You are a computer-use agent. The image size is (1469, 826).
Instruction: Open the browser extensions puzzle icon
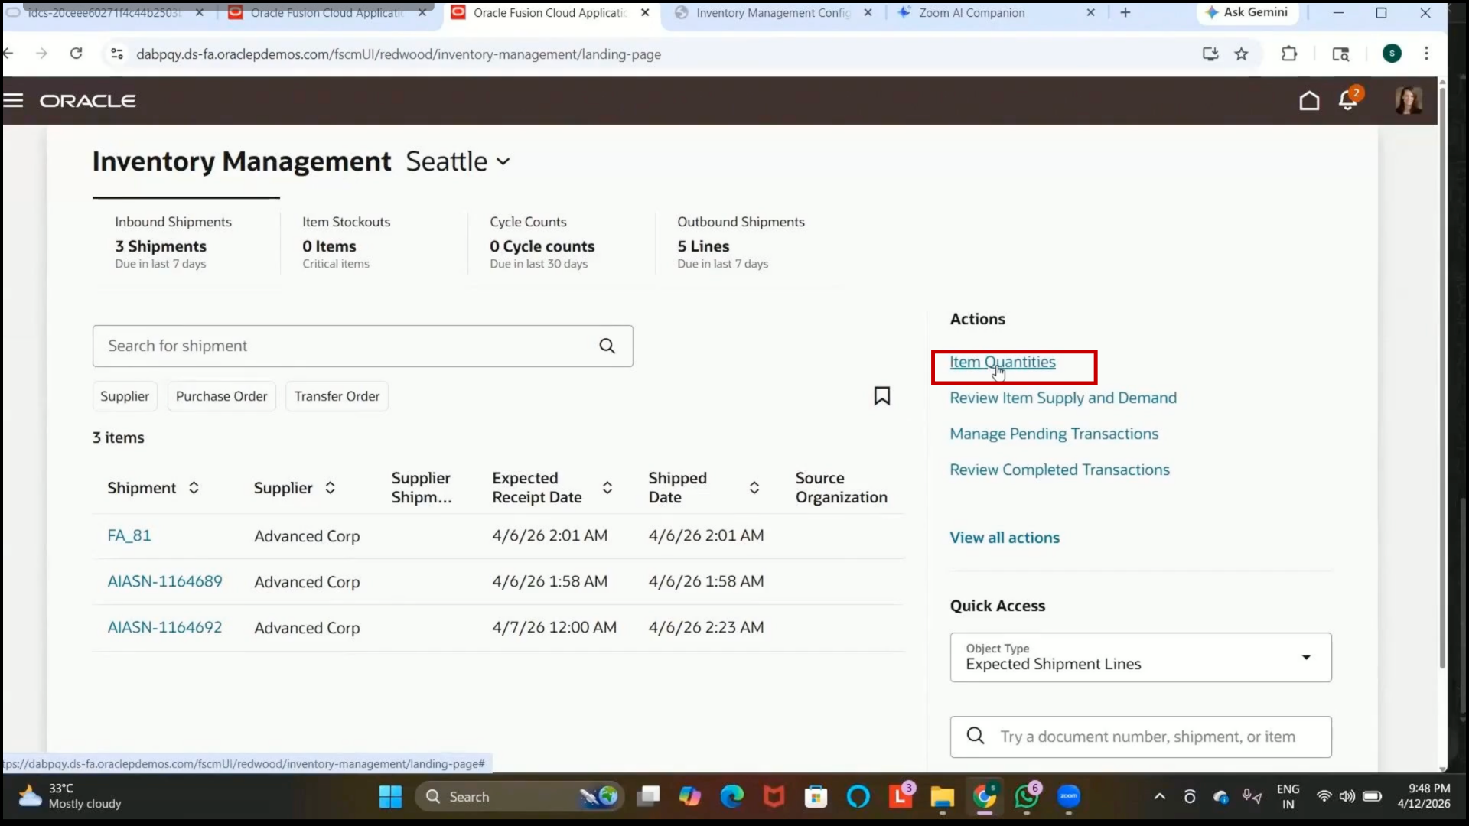pos(1289,54)
